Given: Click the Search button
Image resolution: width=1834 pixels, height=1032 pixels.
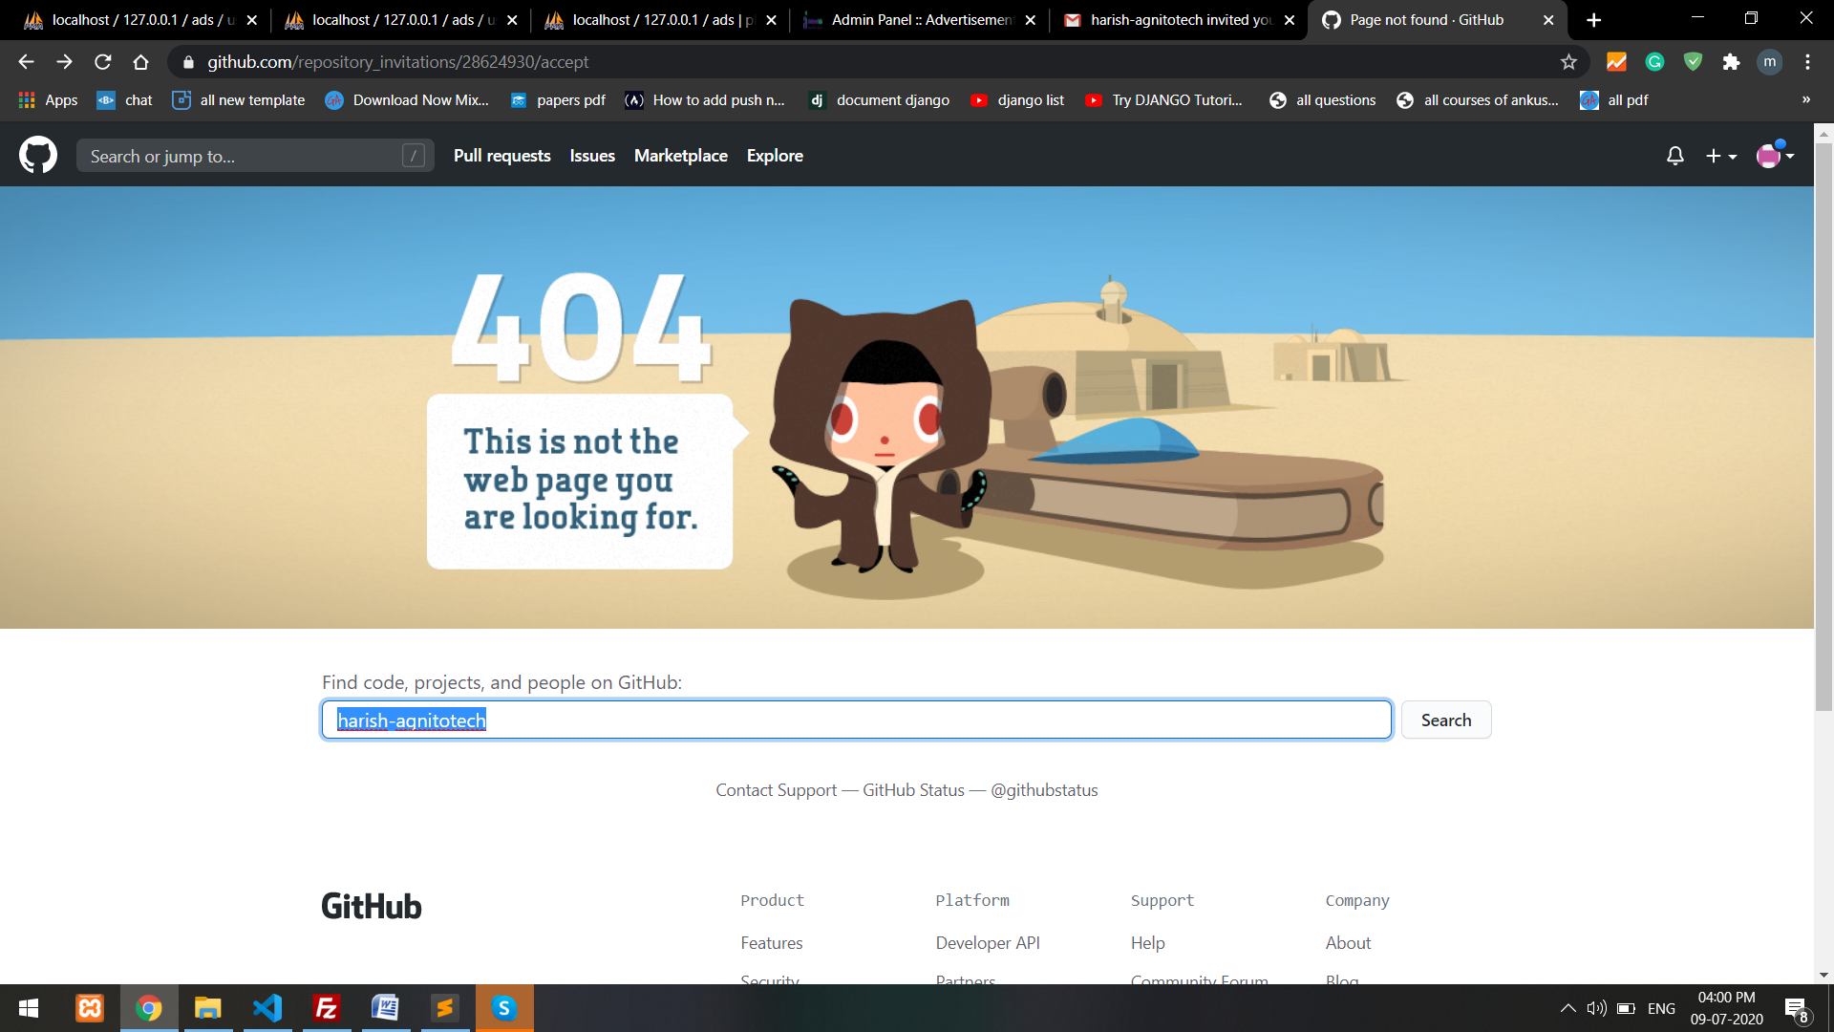Looking at the screenshot, I should coord(1445,720).
